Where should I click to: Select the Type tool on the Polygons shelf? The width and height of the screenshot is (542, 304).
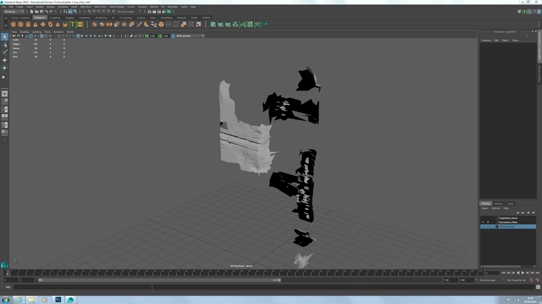click(x=72, y=24)
